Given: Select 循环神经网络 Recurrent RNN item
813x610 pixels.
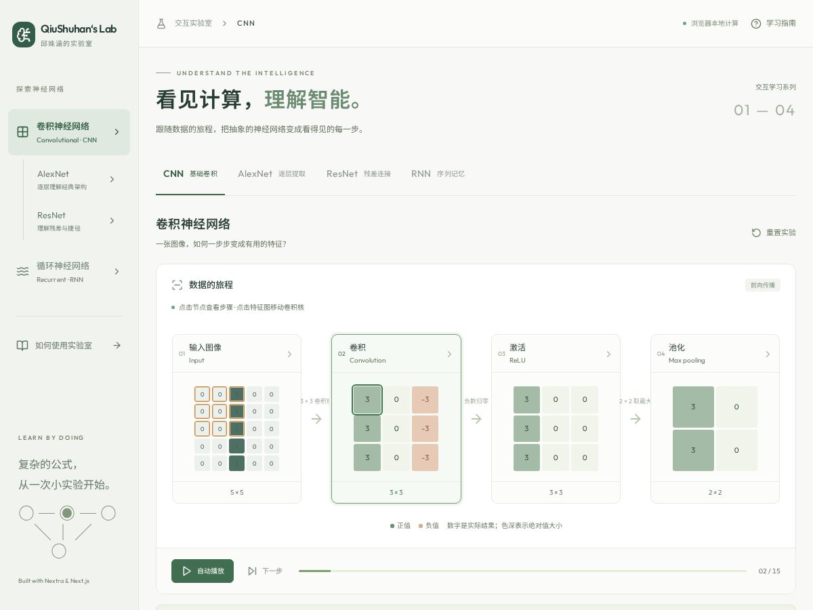Looking at the screenshot, I should point(69,271).
